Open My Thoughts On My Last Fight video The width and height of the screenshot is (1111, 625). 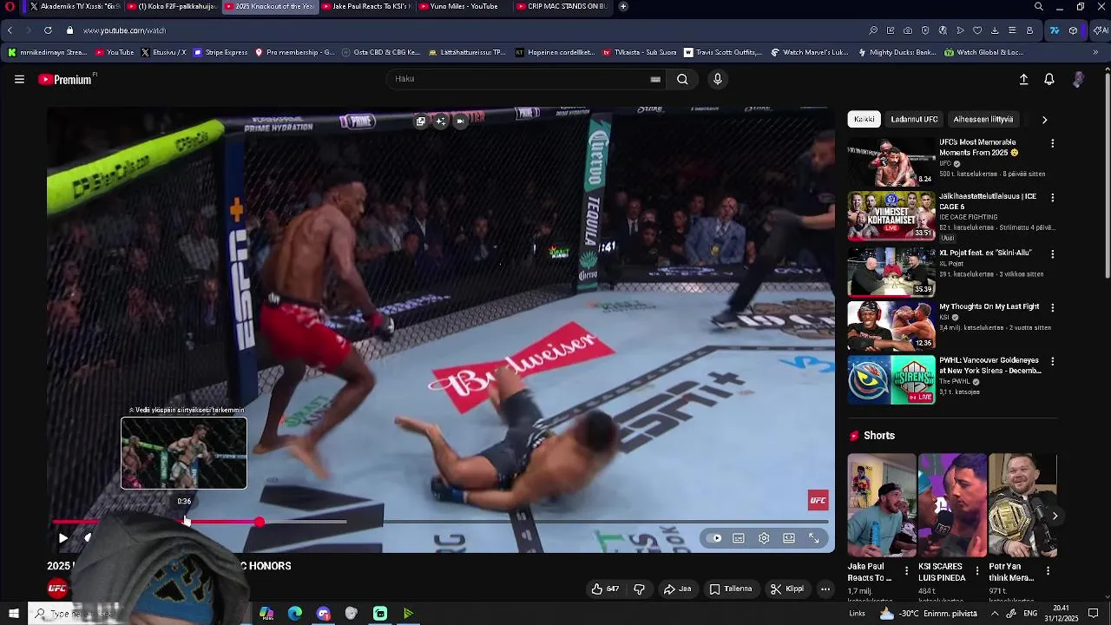click(891, 326)
